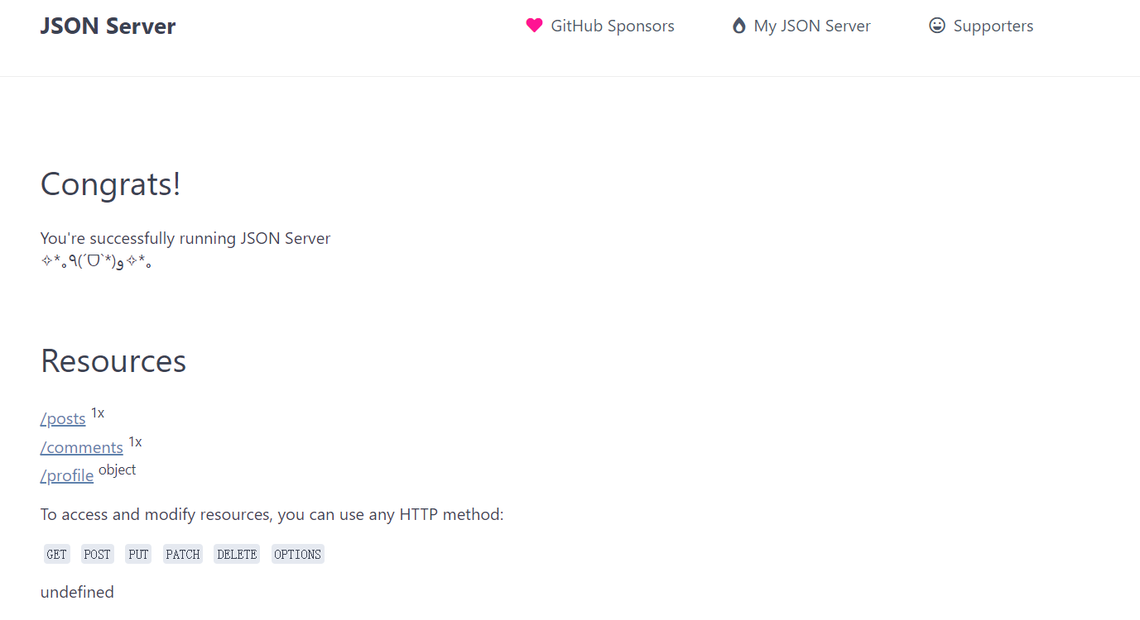
Task: Click the pink heart icon
Action: tap(534, 26)
